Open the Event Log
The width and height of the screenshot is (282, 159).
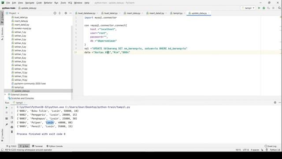pyautogui.click(x=271, y=146)
